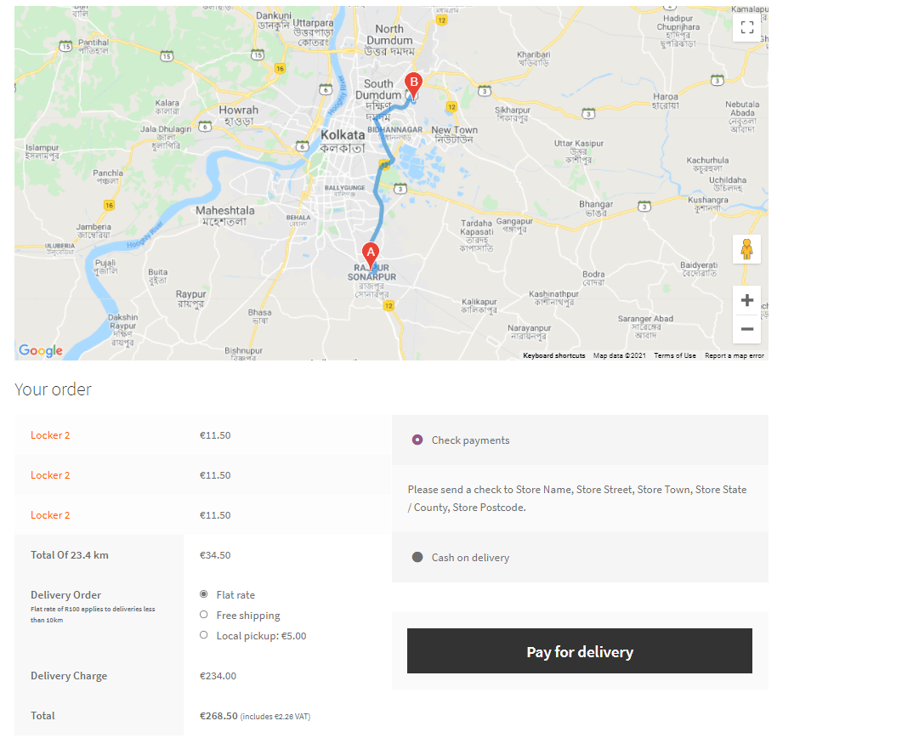The height and width of the screenshot is (738, 919).
Task: Choose Local pickup €5.00 option
Action: coord(203,635)
